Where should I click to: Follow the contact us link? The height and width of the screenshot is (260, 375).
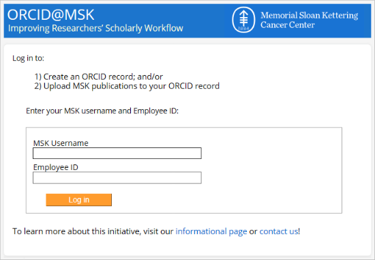[279, 231]
